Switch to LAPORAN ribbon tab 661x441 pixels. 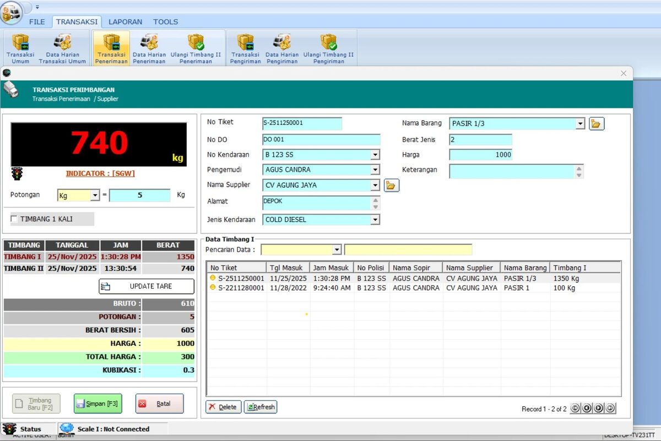pos(125,22)
